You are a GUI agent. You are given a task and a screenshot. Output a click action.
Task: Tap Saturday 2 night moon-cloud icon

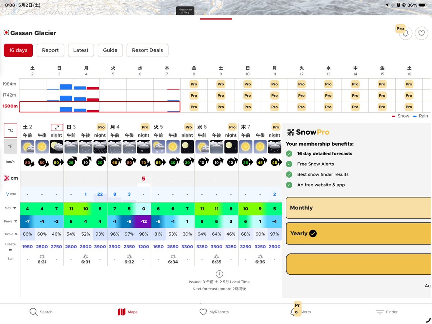[x=56, y=147]
